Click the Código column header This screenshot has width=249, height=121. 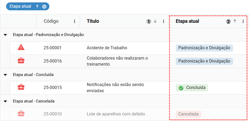(51, 21)
